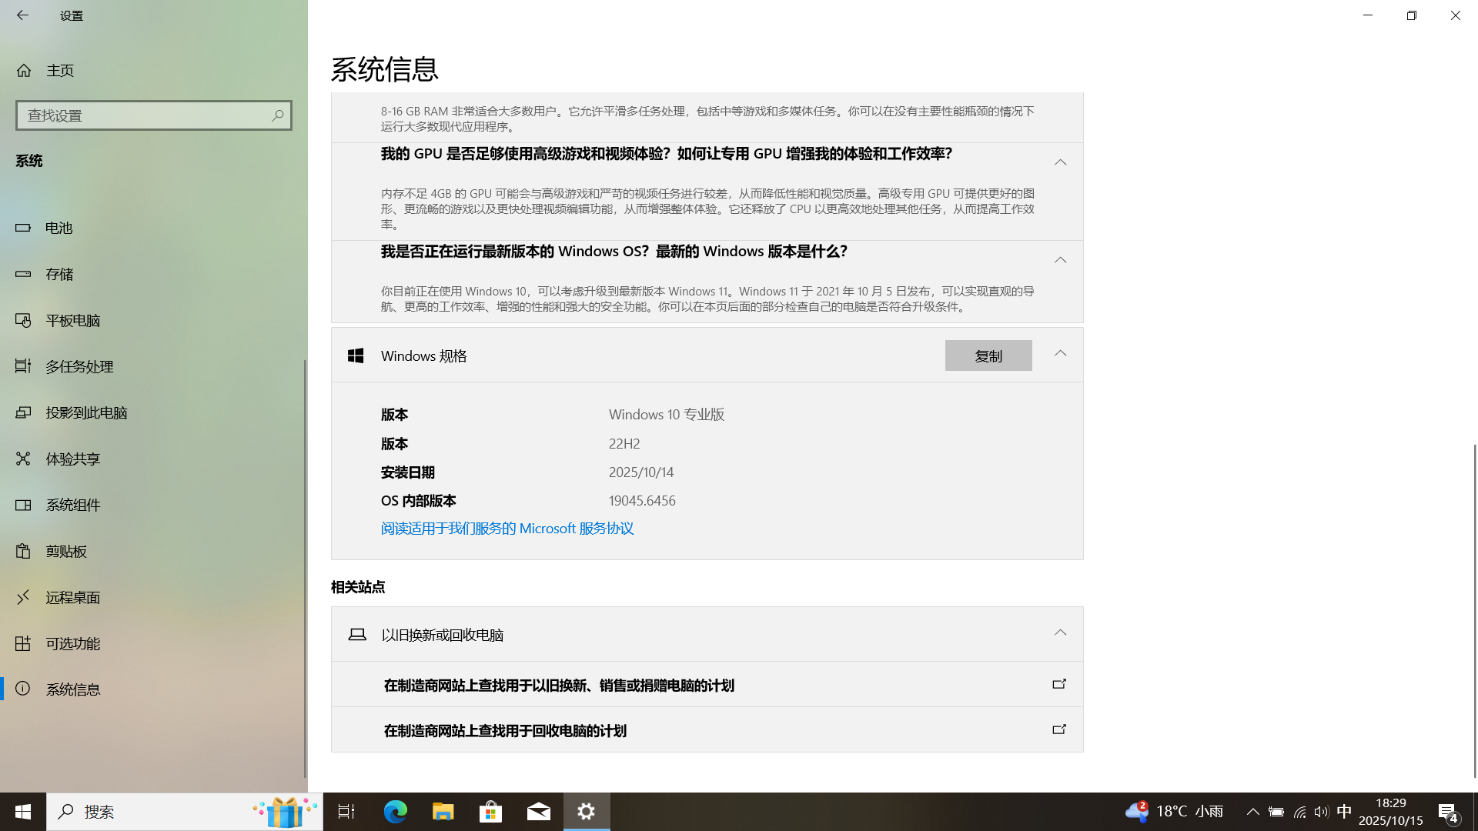Open external link icon for 以旧换新 plan

pos(1059,684)
